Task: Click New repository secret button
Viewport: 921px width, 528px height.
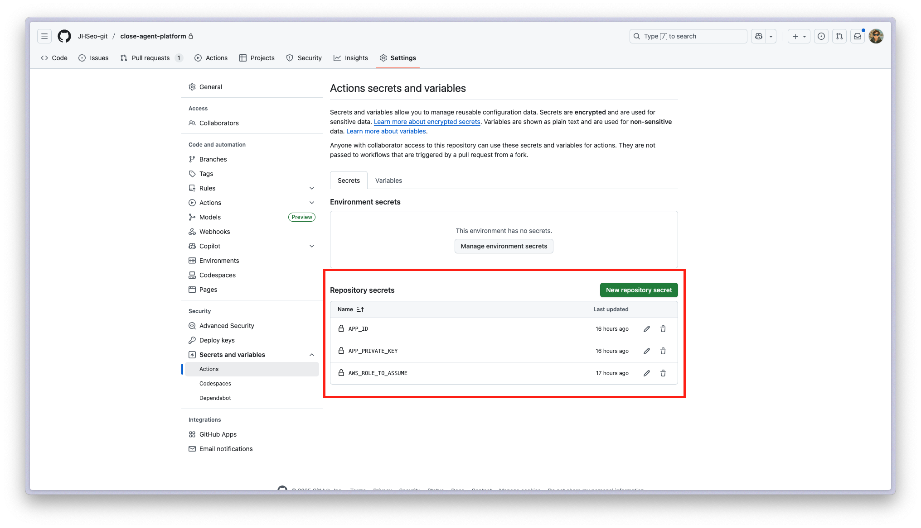Action: (639, 290)
